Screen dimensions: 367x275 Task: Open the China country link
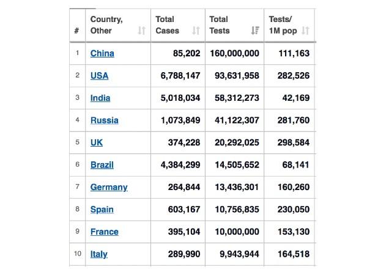point(102,53)
